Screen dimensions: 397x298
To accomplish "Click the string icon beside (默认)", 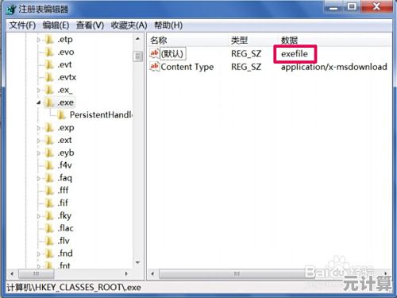I will click(154, 53).
